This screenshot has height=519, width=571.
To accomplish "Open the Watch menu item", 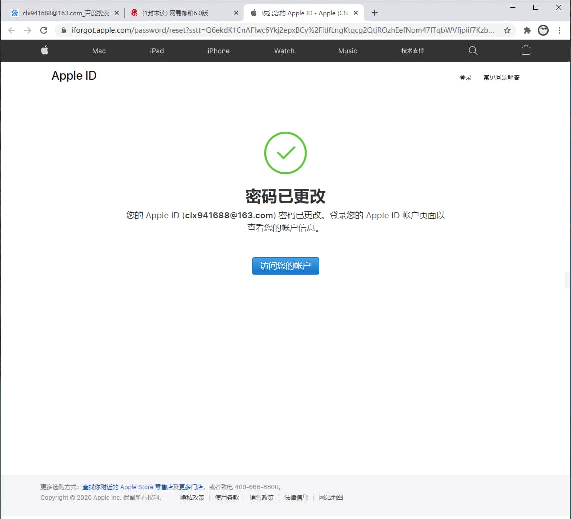I will coord(284,51).
